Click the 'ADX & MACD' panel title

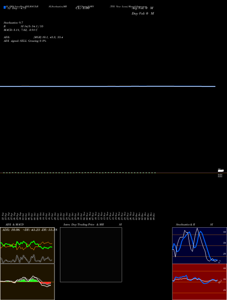click(15, 225)
